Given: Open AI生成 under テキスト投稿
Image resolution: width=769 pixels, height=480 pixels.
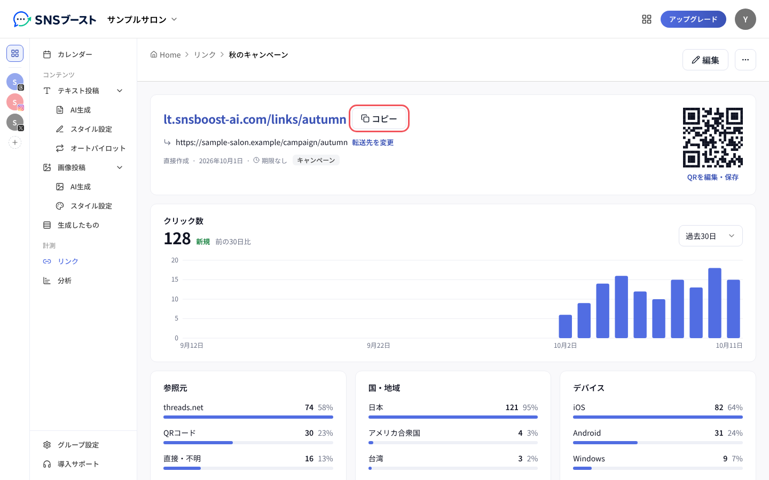Looking at the screenshot, I should (90, 110).
